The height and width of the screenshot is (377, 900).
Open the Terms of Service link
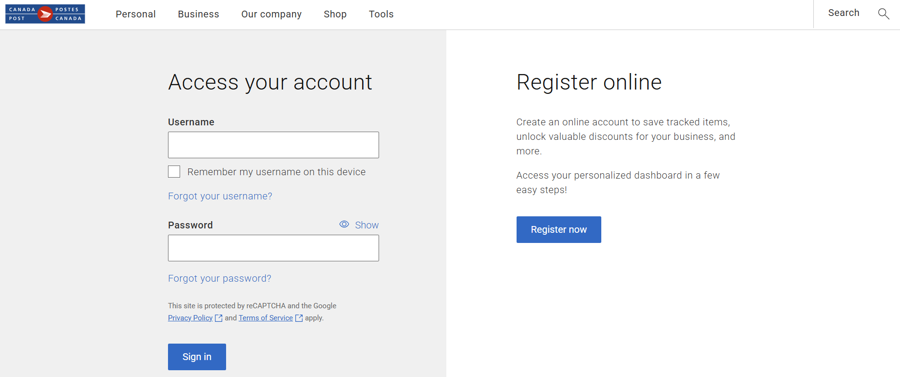pyautogui.click(x=265, y=318)
